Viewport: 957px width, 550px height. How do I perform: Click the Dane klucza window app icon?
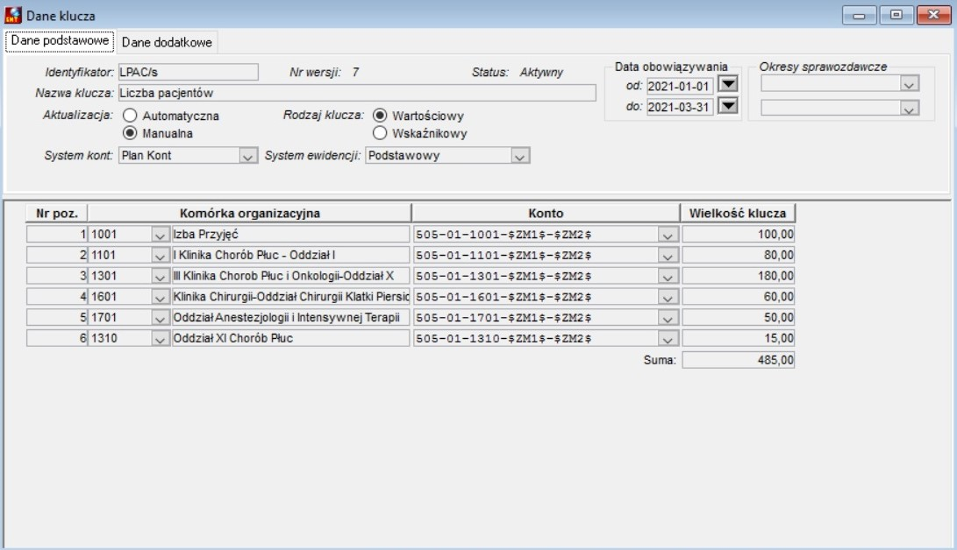13,15
